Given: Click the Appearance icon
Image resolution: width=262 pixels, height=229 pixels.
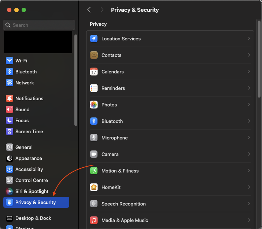Looking at the screenshot, I should (10, 159).
